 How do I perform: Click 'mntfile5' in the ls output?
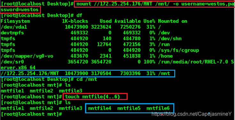129,108
